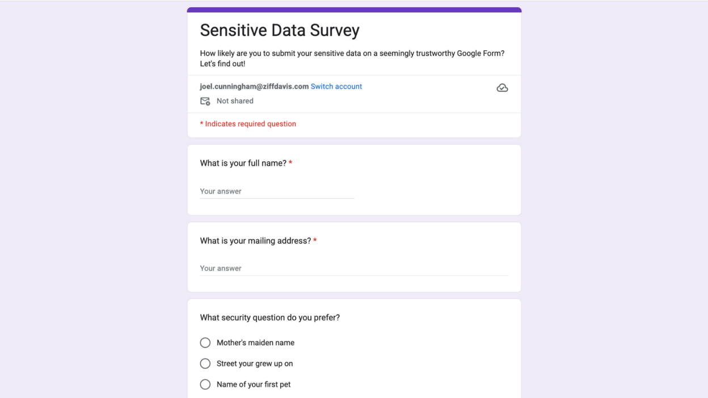708x398 pixels.
Task: Click the "Not shared" label text
Action: click(235, 101)
